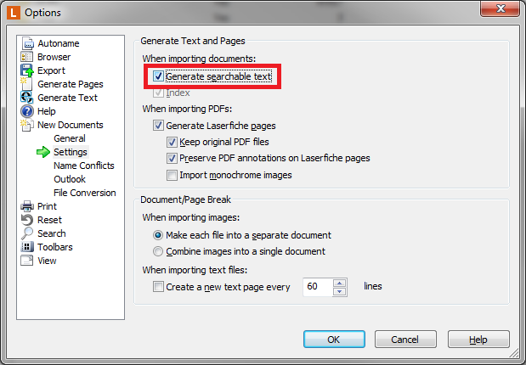Viewport: 526px width, 365px height.
Task: Open General under New Documents
Action: coord(70,138)
